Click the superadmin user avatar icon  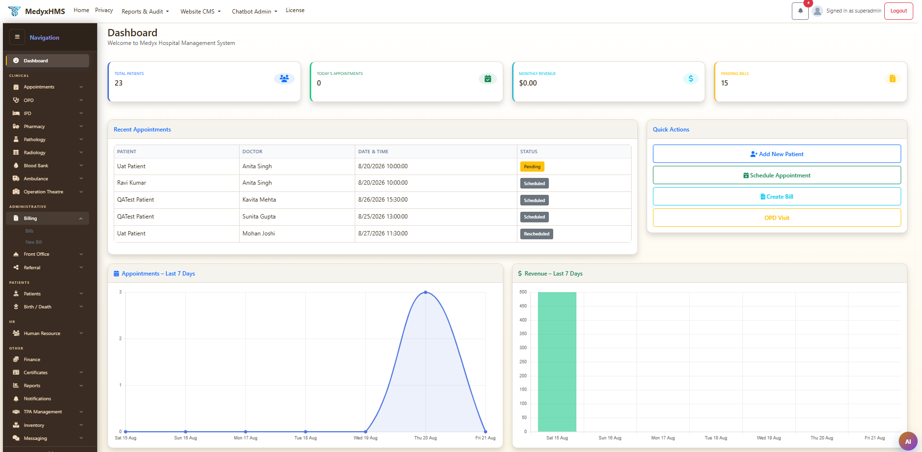[x=817, y=11]
